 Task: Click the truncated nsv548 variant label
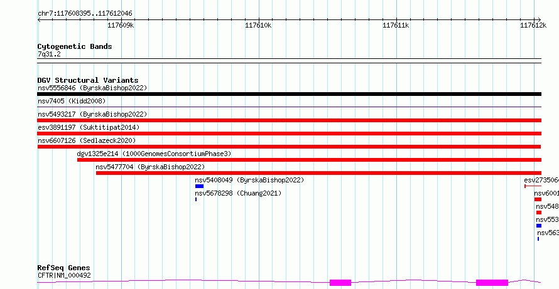point(547,206)
